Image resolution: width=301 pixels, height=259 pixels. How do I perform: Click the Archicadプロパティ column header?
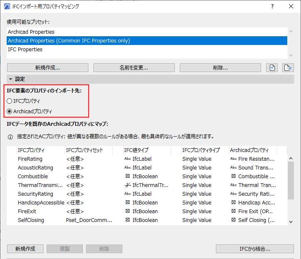point(253,150)
